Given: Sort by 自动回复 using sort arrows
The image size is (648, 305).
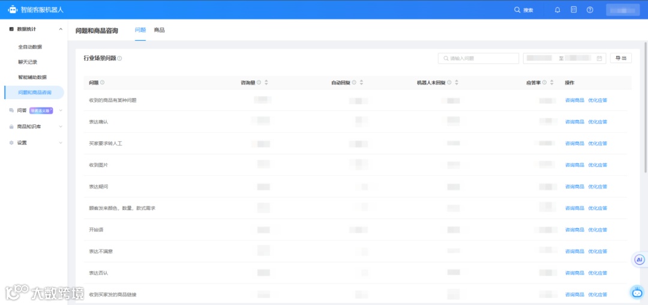Looking at the screenshot, I should coord(361,82).
